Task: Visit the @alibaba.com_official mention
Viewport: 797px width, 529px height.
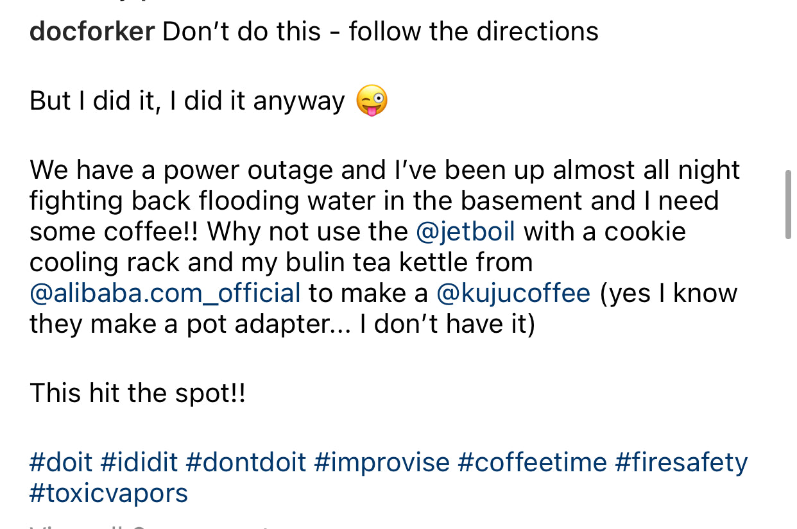Action: pyautogui.click(x=165, y=293)
